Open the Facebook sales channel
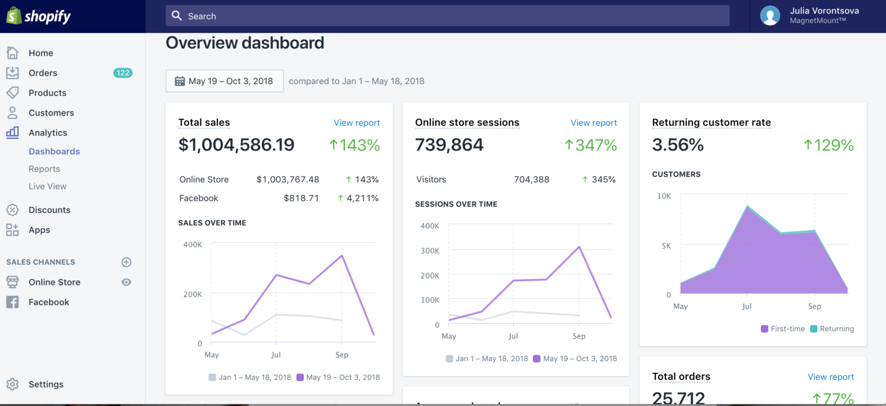Image resolution: width=886 pixels, height=406 pixels. pos(49,302)
